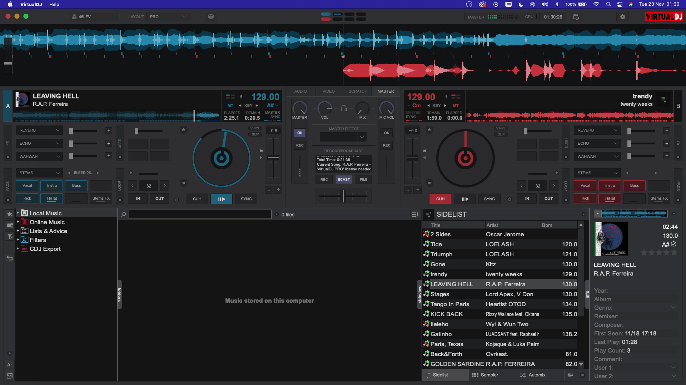Expand Local Music folder tree
This screenshot has width=686, height=385.
[18, 213]
